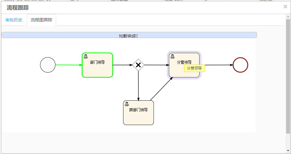Select the diagonal arrow from 跨部门领导 to 分管领导
The width and height of the screenshot is (291, 154).
point(161,88)
